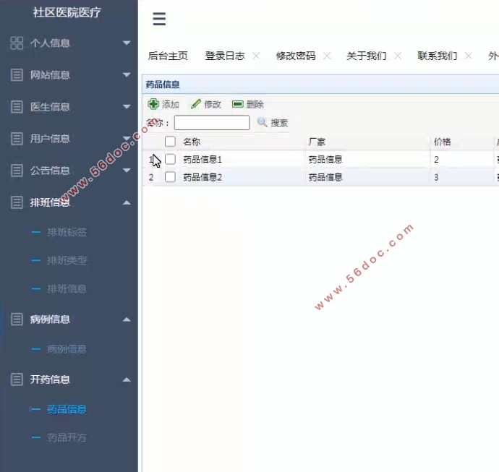Expand the 用户信息 menu arrow
The height and width of the screenshot is (472, 499).
[x=127, y=138]
